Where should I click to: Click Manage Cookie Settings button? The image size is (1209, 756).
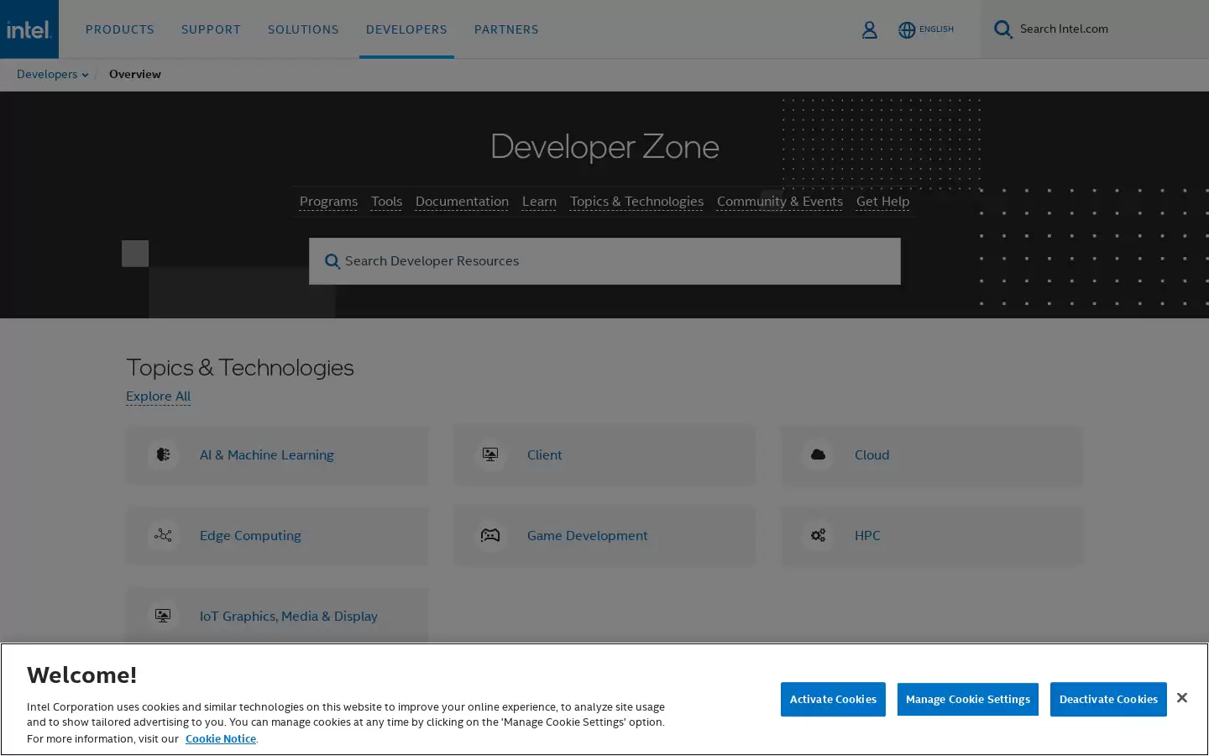pyautogui.click(x=967, y=700)
